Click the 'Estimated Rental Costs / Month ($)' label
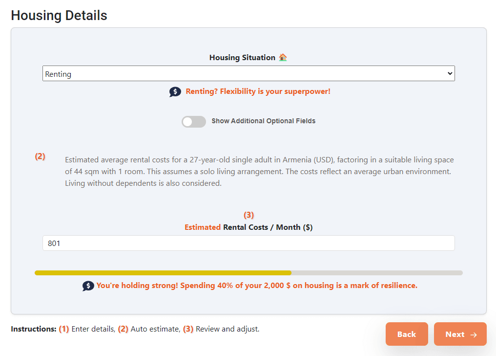 point(248,227)
